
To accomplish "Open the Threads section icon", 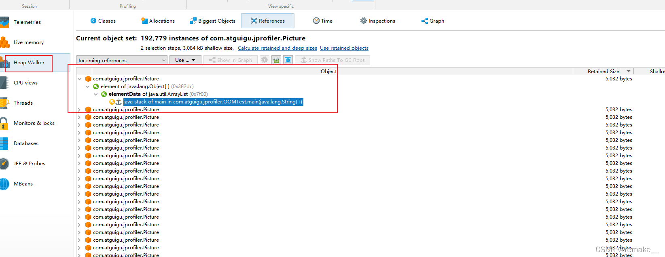I will tap(4, 103).
